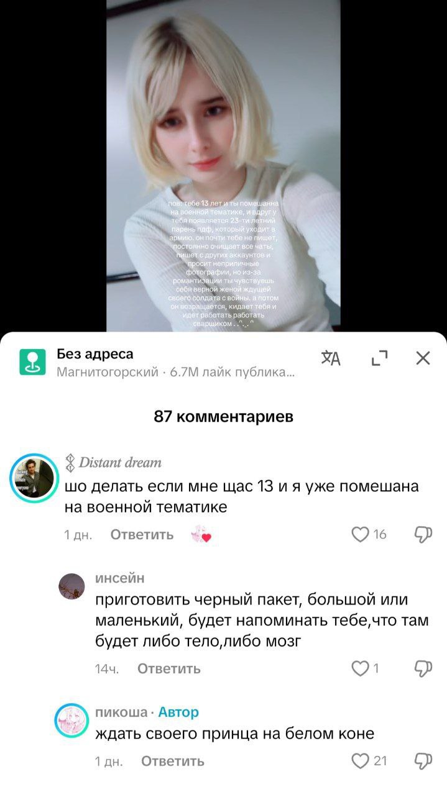
Task: Open the Distant dream username
Action: point(120,462)
